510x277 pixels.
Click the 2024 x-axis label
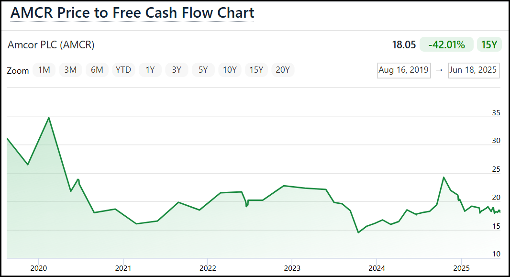377,268
